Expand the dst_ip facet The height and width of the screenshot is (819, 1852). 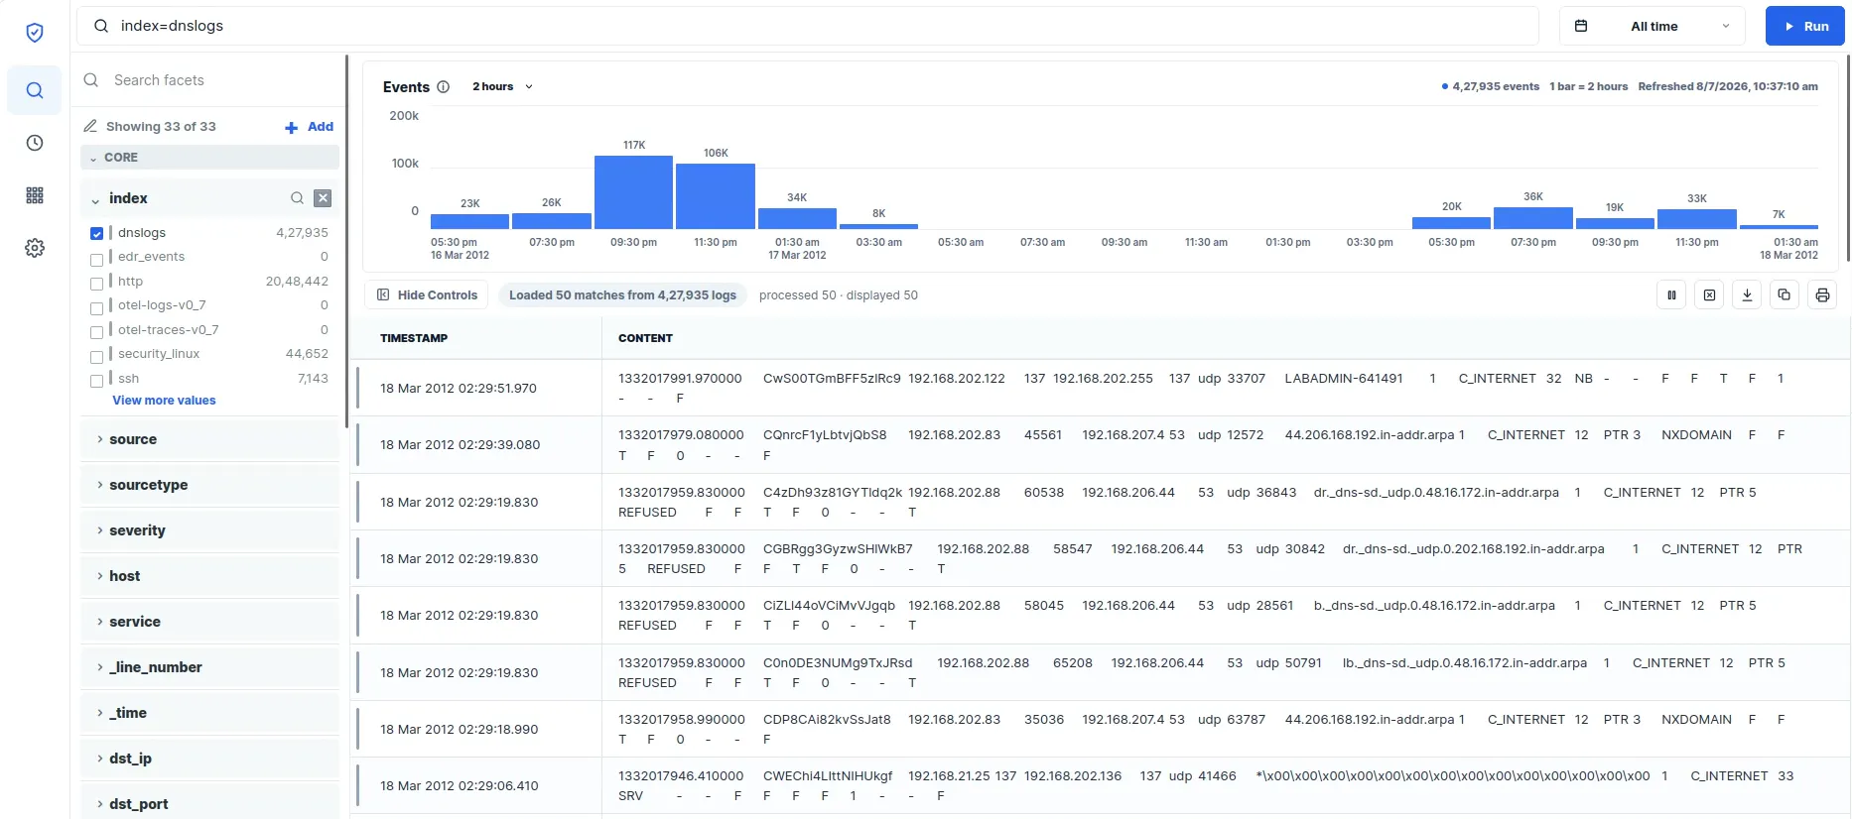click(209, 759)
